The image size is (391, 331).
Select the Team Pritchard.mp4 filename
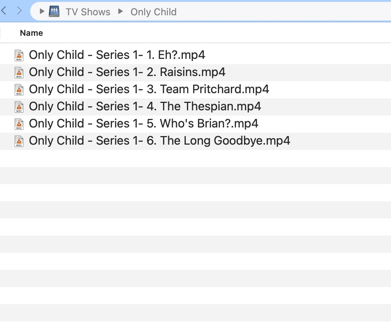click(149, 89)
